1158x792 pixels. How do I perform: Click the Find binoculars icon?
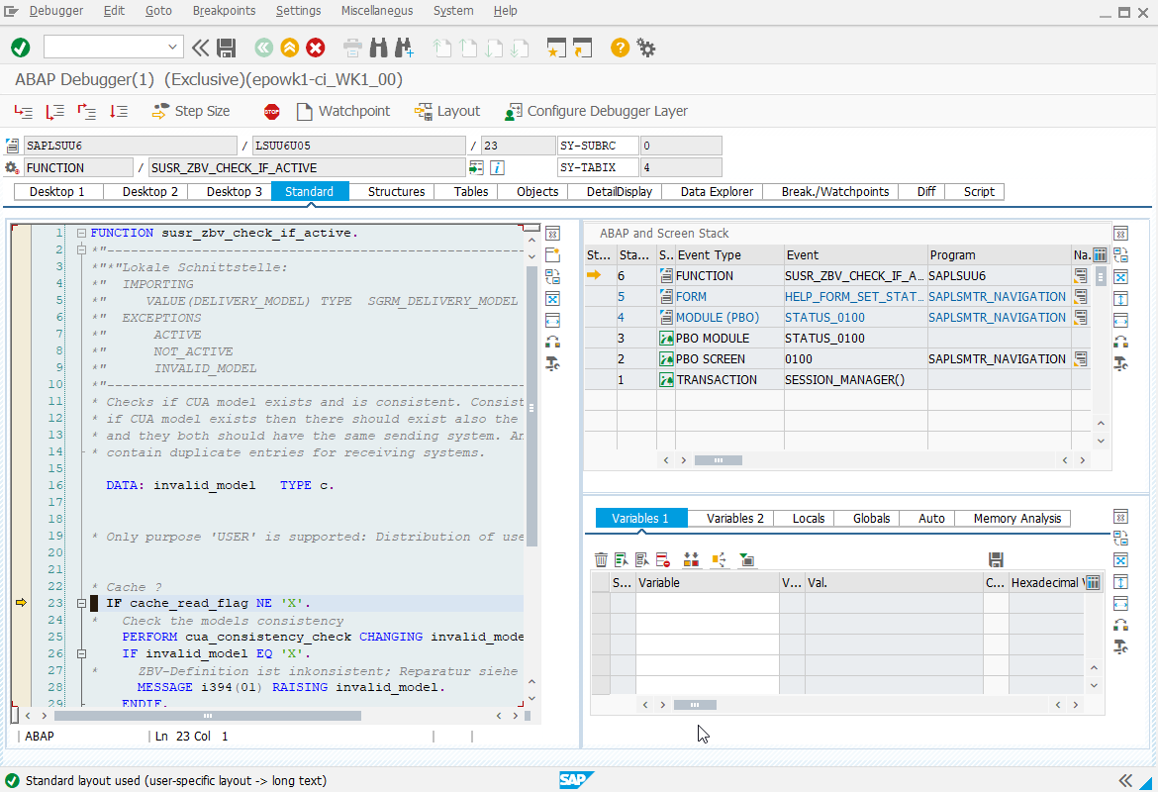click(x=379, y=49)
